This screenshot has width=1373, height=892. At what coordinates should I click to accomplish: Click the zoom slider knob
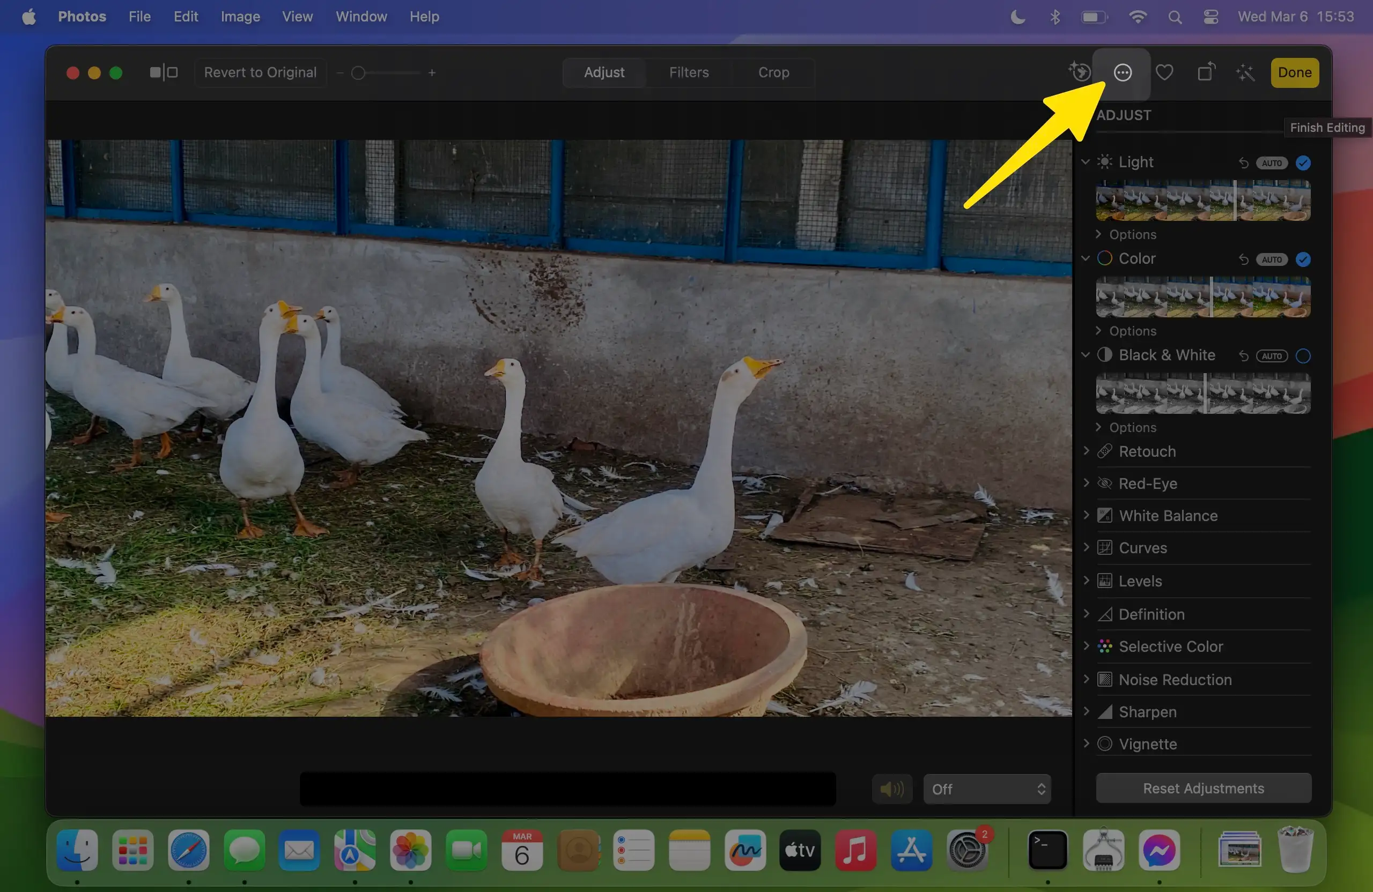pos(358,73)
